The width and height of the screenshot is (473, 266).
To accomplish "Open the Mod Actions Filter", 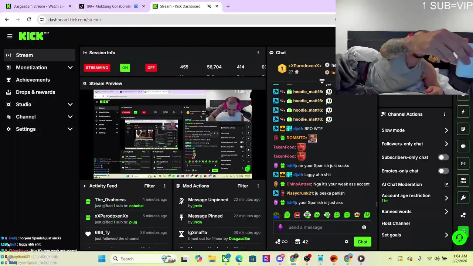I will pyautogui.click(x=243, y=186).
